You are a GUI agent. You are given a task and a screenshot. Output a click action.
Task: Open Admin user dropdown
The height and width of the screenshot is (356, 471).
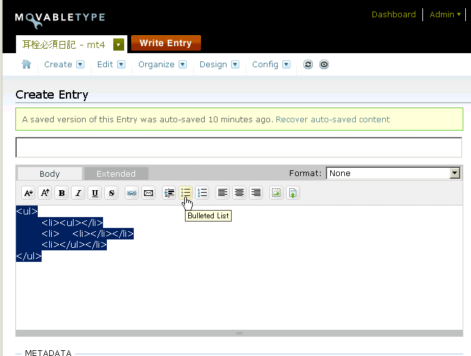pos(445,15)
